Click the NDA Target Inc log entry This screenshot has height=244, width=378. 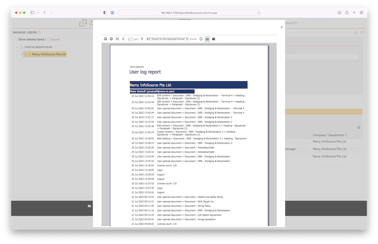pos(172,202)
